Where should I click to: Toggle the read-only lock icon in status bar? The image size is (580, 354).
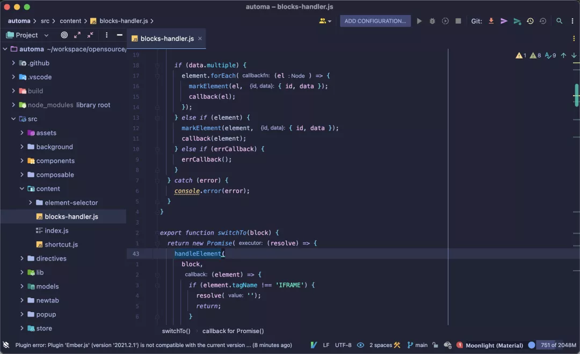click(435, 345)
